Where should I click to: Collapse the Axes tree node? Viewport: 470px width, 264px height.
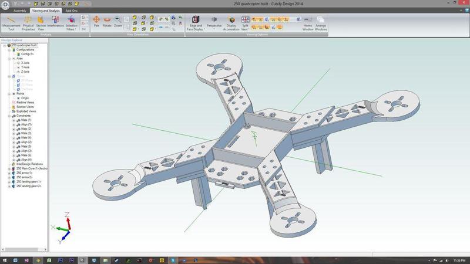click(9, 59)
